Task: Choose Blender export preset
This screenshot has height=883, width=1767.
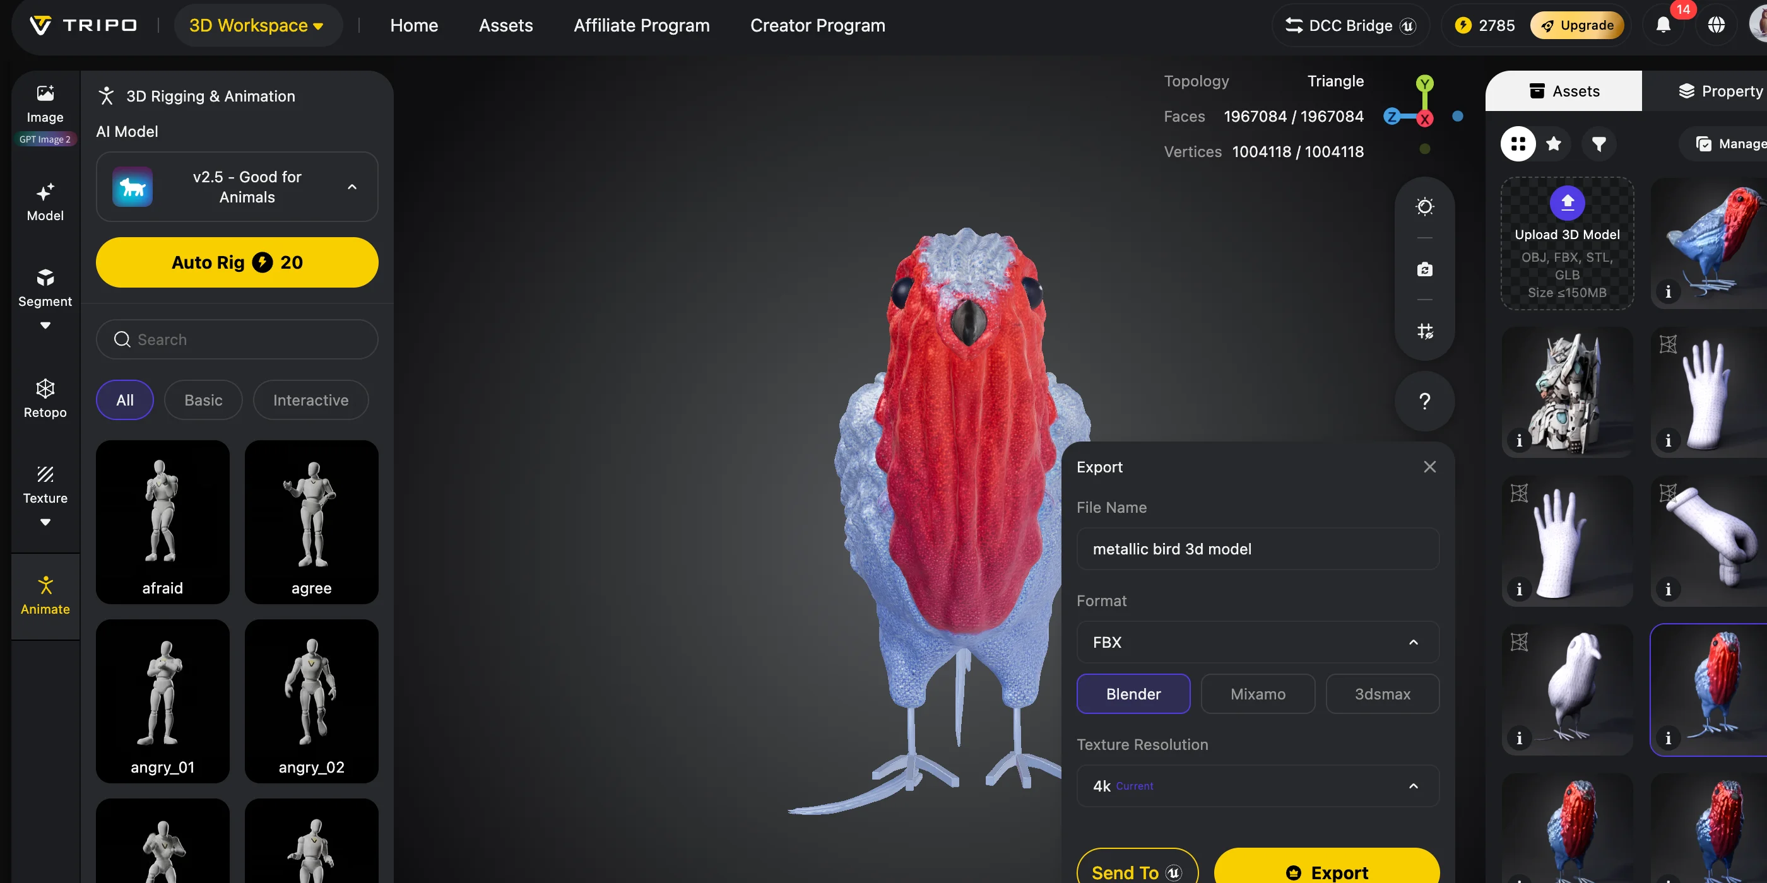Action: pyautogui.click(x=1133, y=694)
